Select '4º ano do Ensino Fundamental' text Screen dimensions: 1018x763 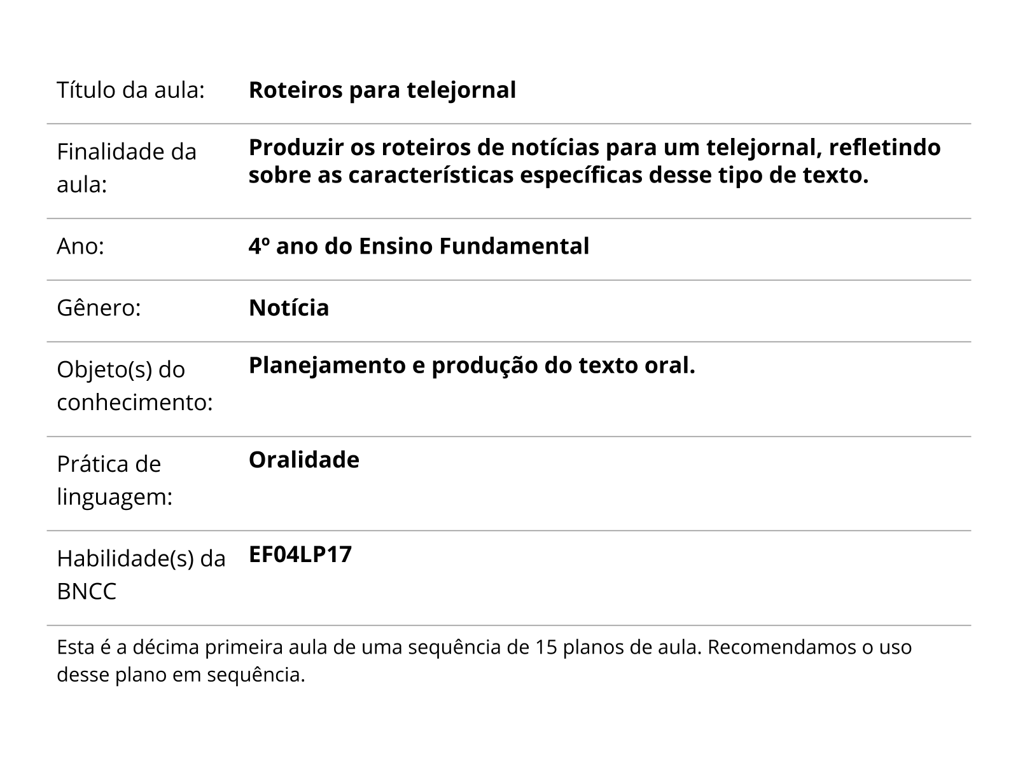click(419, 246)
